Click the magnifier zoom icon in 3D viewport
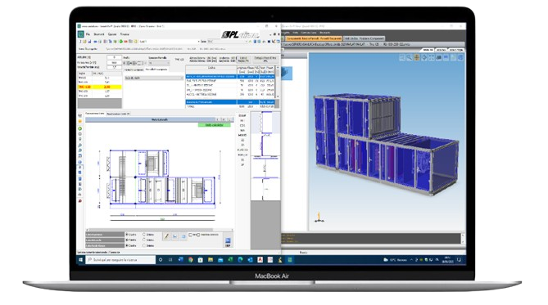Screen dimensions: 548x305 [410, 57]
